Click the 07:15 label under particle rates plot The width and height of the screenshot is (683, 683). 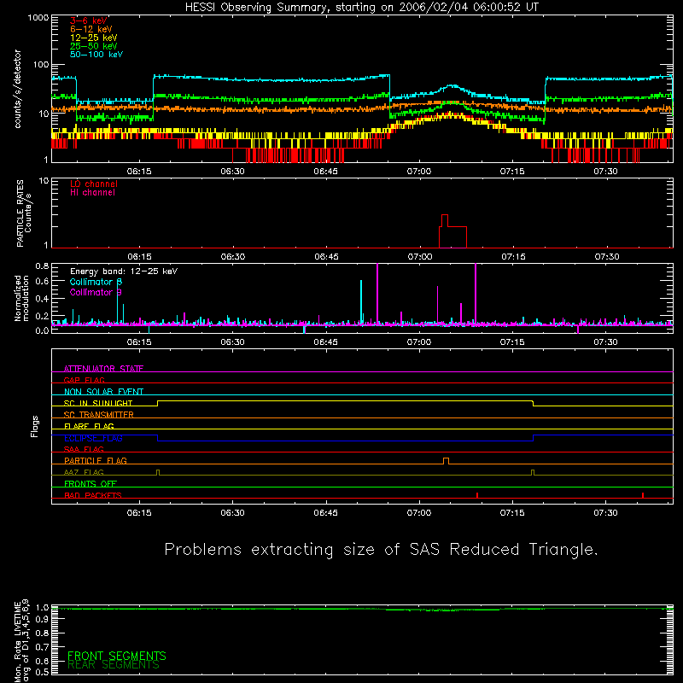click(514, 257)
